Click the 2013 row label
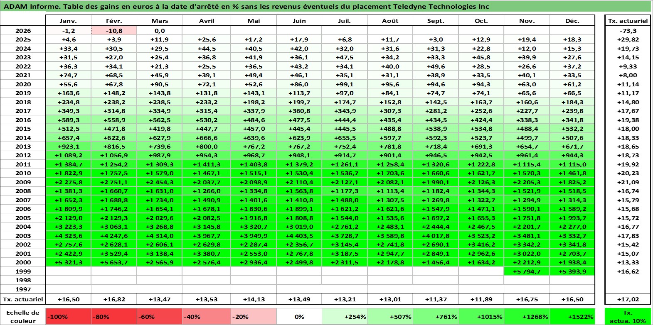653x325 pixels. [x=23, y=147]
